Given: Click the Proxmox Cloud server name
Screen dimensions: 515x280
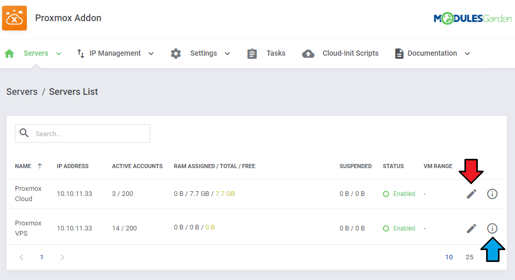Looking at the screenshot, I should pyautogui.click(x=28, y=194).
